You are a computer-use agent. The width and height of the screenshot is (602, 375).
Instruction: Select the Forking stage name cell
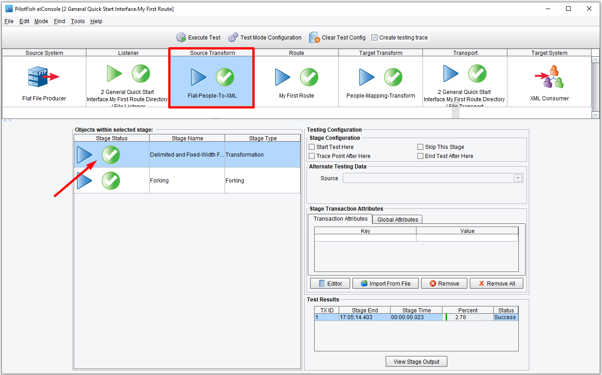187,181
